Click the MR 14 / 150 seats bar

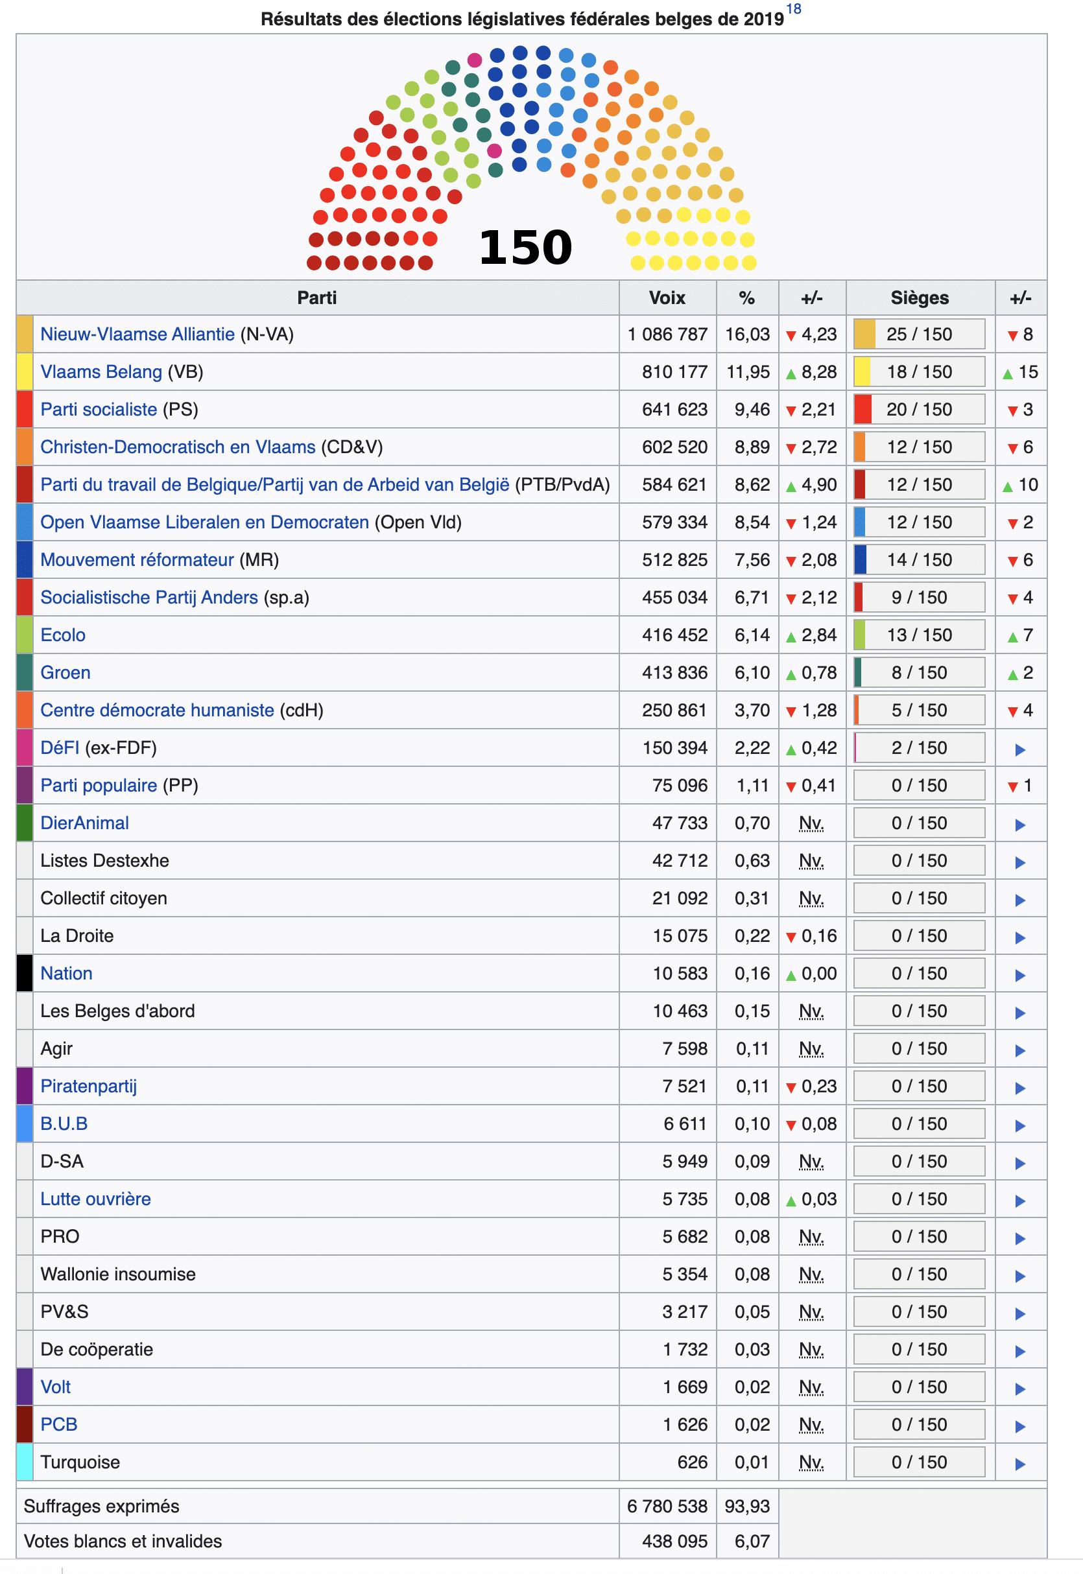tap(920, 559)
